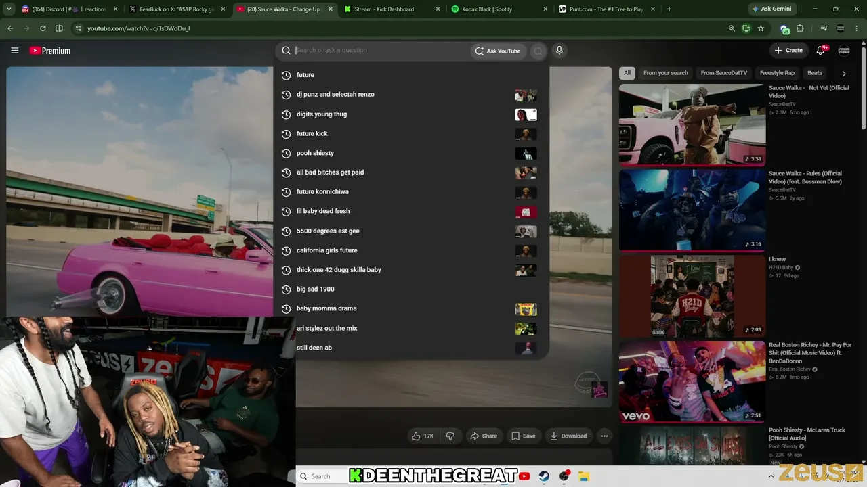Focus the YouTube search field

tap(381, 50)
